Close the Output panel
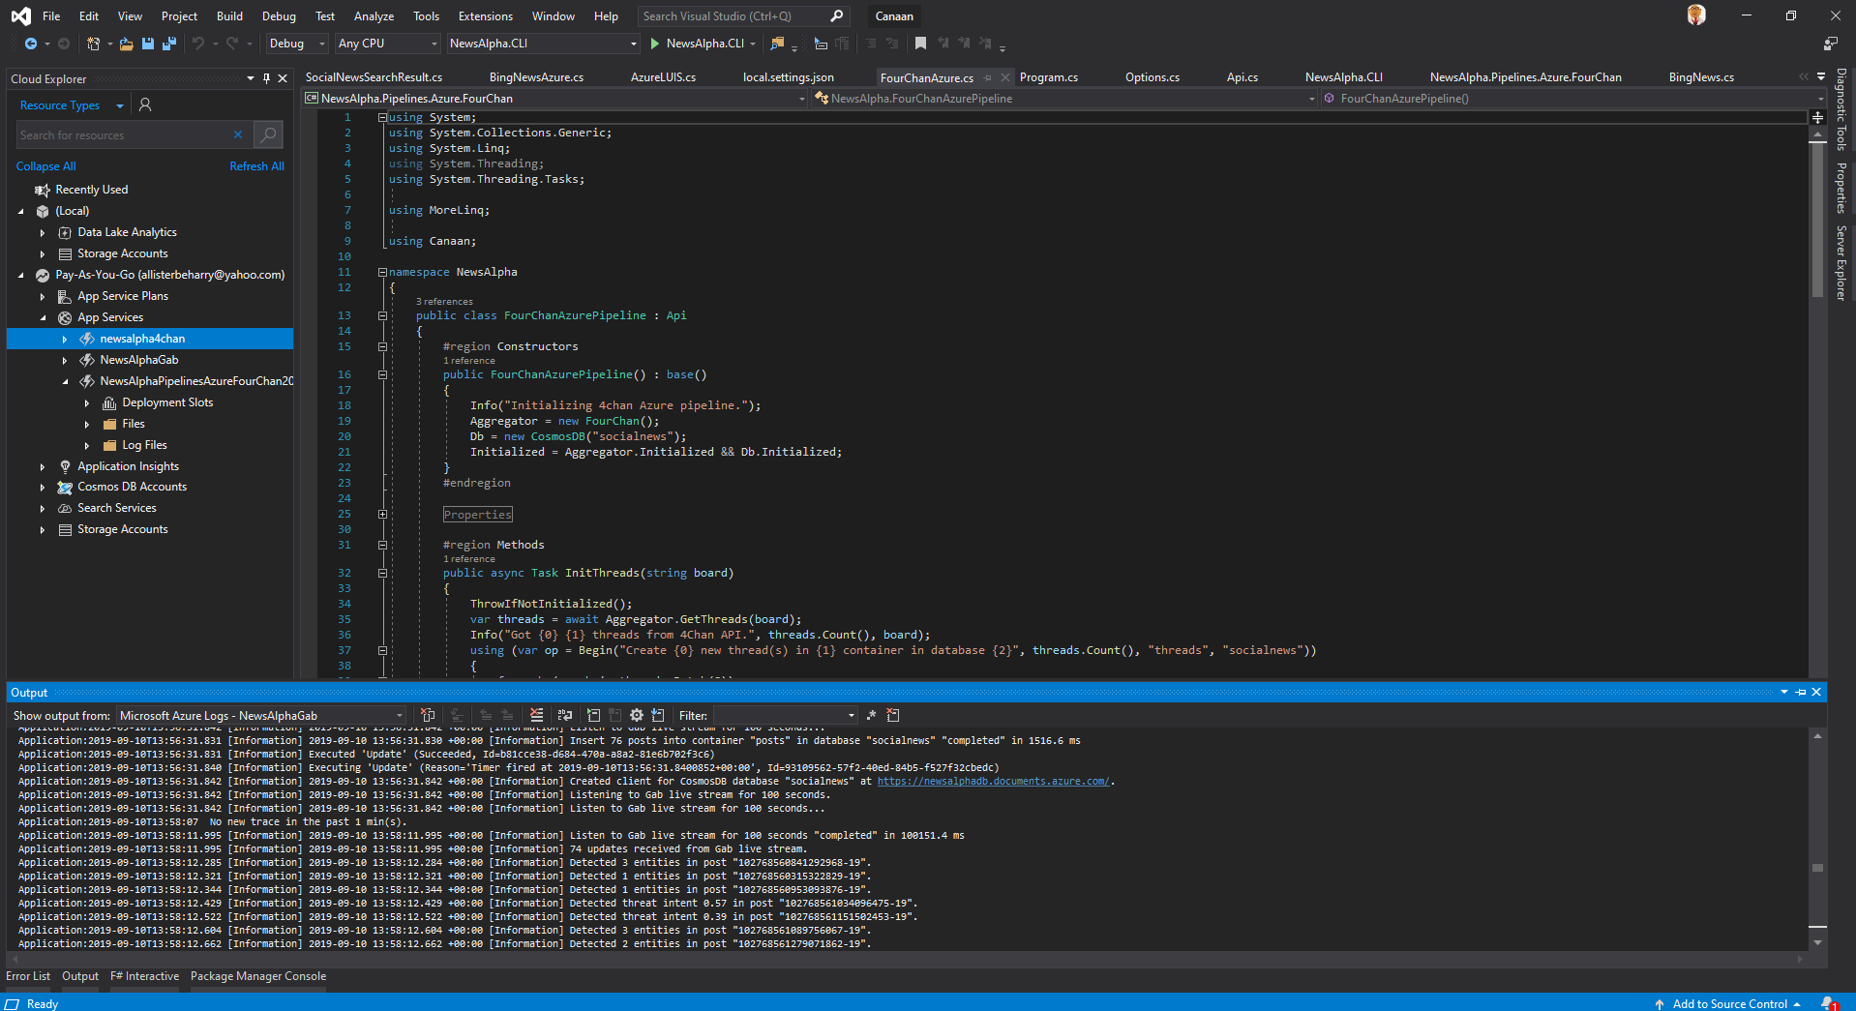 (1816, 692)
